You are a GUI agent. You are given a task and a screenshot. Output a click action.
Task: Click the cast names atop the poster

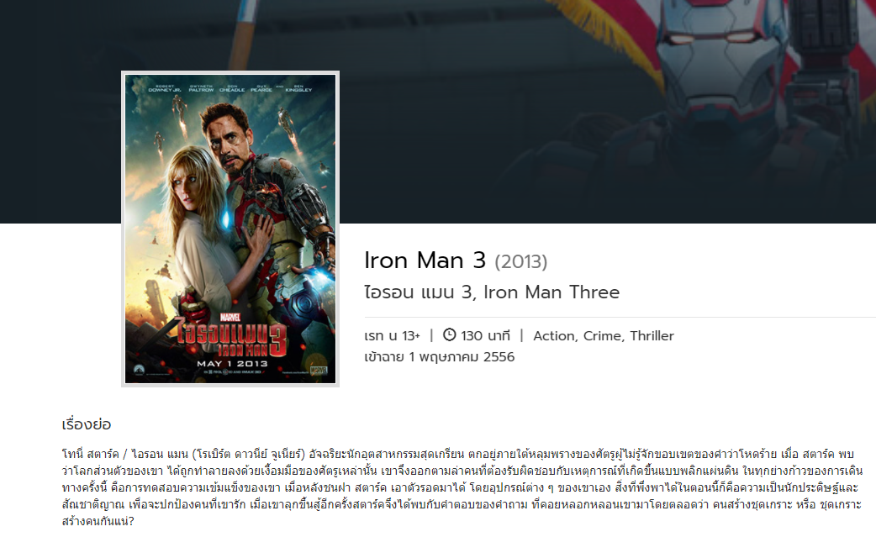point(230,88)
